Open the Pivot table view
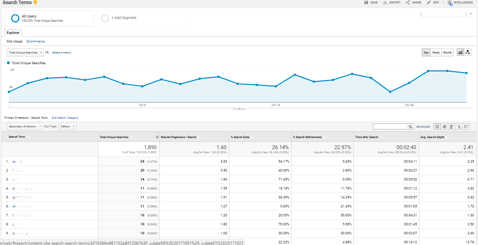 tap(466, 126)
